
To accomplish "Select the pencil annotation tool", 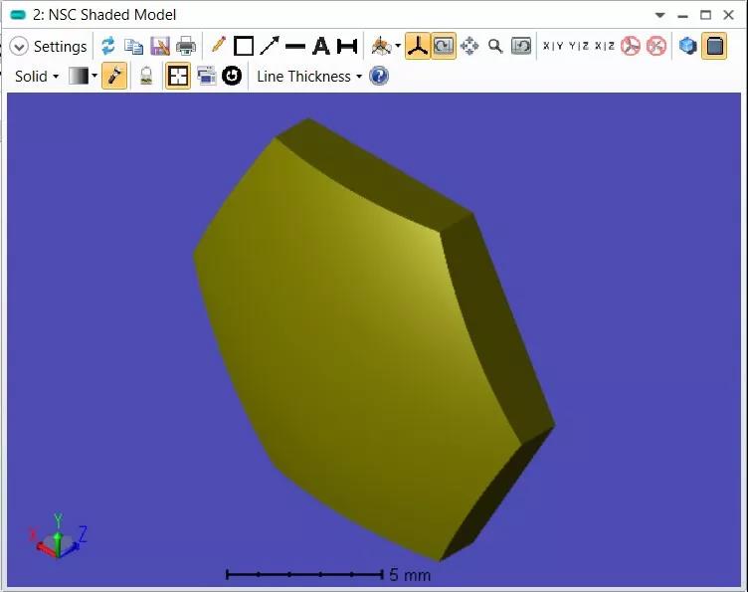I will pos(218,46).
